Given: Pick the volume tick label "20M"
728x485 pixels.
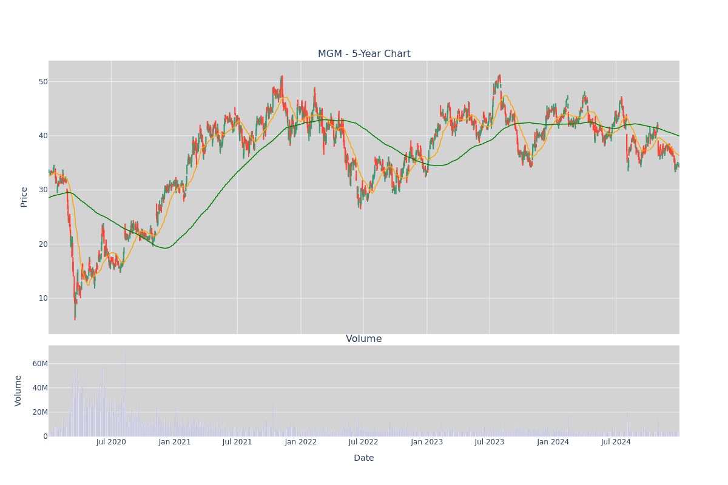Looking at the screenshot, I should click(x=40, y=412).
